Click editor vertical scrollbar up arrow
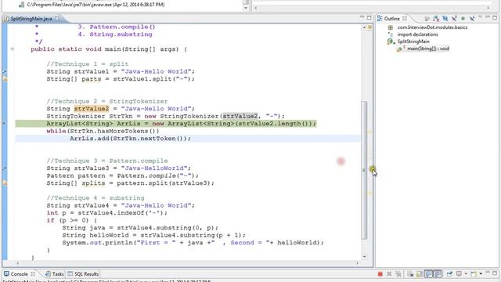The image size is (501, 282). 364,27
